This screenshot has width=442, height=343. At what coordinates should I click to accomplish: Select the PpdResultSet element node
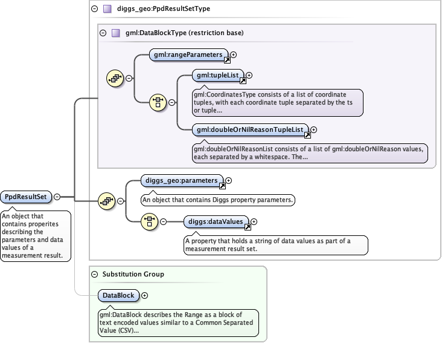pos(26,197)
